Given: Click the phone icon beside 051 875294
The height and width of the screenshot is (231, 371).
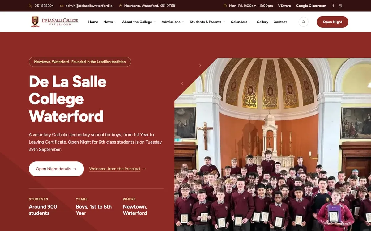Looking at the screenshot, I should click(30, 6).
